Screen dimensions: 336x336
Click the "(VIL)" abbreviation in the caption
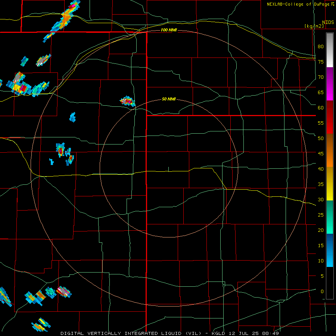click(193, 333)
